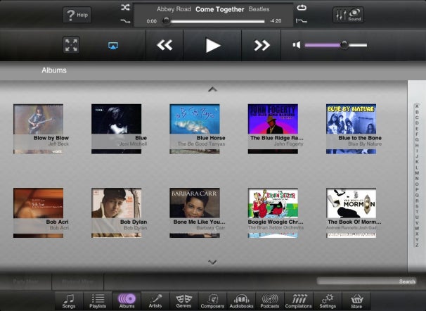Open the Blow by Blow album

tap(38, 129)
